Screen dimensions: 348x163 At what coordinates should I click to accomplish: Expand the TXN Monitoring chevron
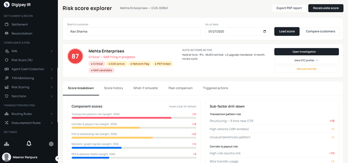(x=51, y=78)
